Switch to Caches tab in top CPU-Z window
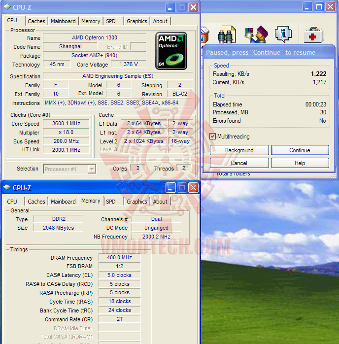This screenshot has width=339, height=344. tap(36, 21)
